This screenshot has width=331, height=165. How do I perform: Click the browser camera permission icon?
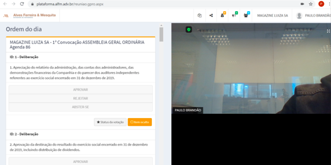302,4
